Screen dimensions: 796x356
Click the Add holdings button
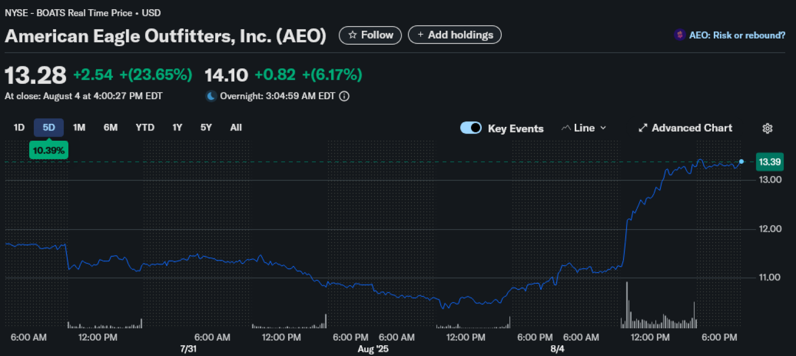[454, 35]
